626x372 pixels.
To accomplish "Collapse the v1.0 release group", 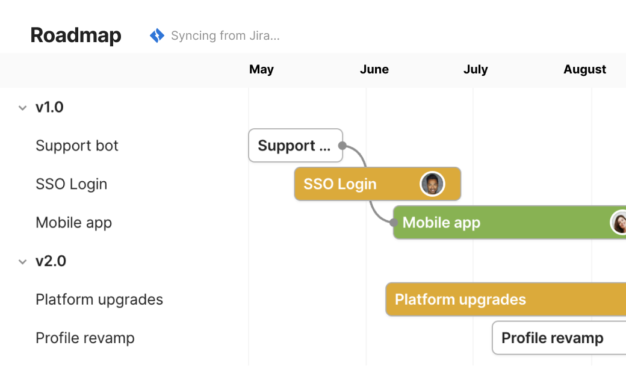I will tap(23, 107).
